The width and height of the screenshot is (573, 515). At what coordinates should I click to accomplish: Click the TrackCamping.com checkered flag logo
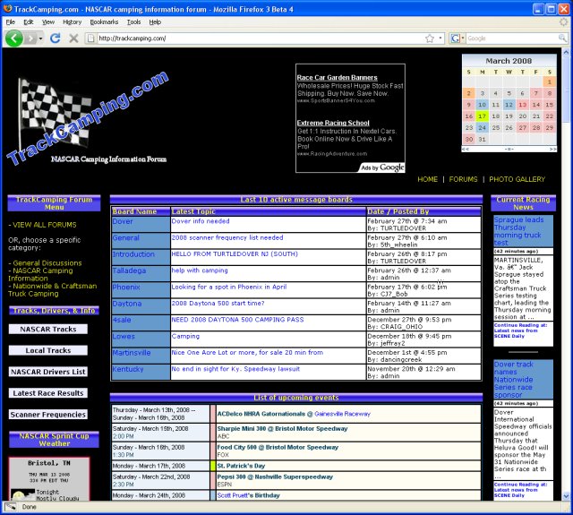click(x=88, y=117)
